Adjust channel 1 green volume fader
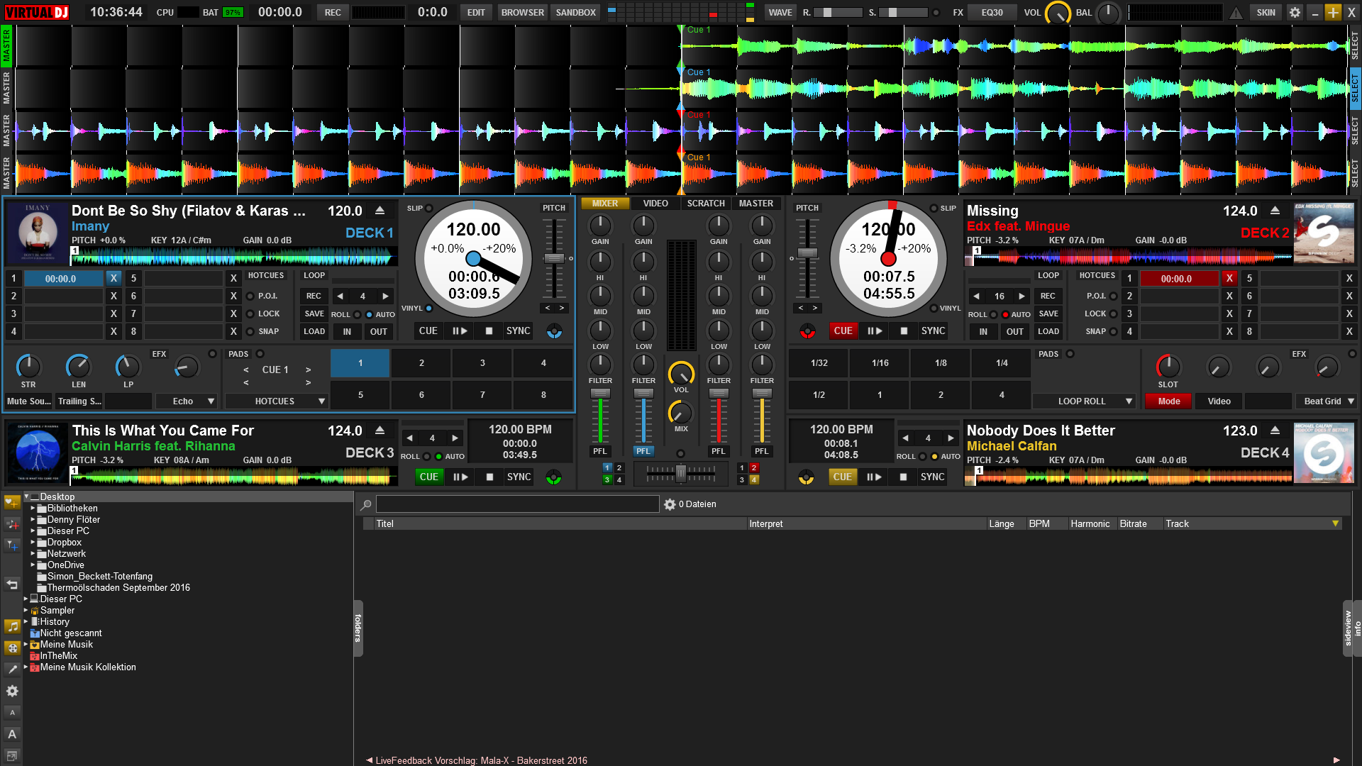Viewport: 1362px width, 766px height. [x=600, y=394]
